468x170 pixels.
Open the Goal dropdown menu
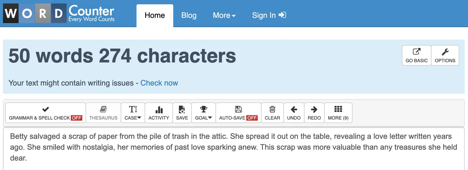(204, 113)
